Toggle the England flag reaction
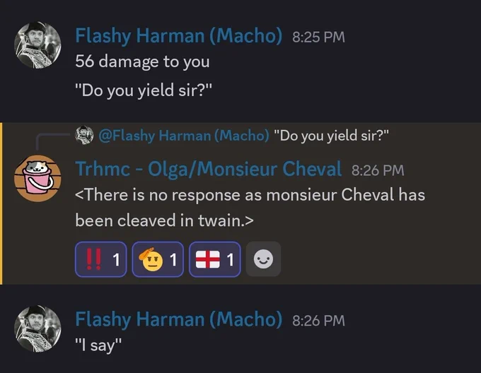Viewport: 481px width, 373px height. point(215,259)
